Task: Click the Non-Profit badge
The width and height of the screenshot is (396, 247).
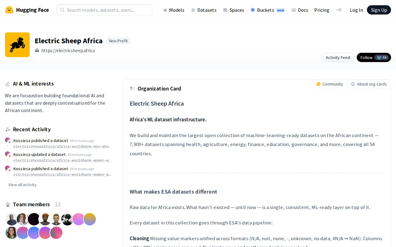Action: point(118,41)
